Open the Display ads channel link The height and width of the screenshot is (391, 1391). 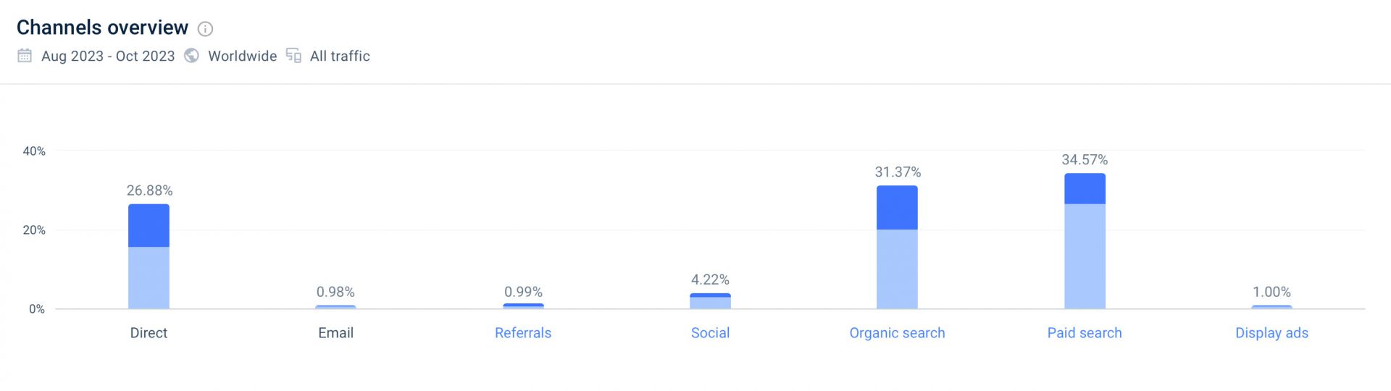[x=1271, y=333]
